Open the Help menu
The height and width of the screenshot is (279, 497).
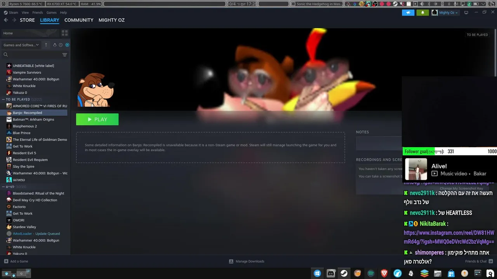tap(63, 12)
